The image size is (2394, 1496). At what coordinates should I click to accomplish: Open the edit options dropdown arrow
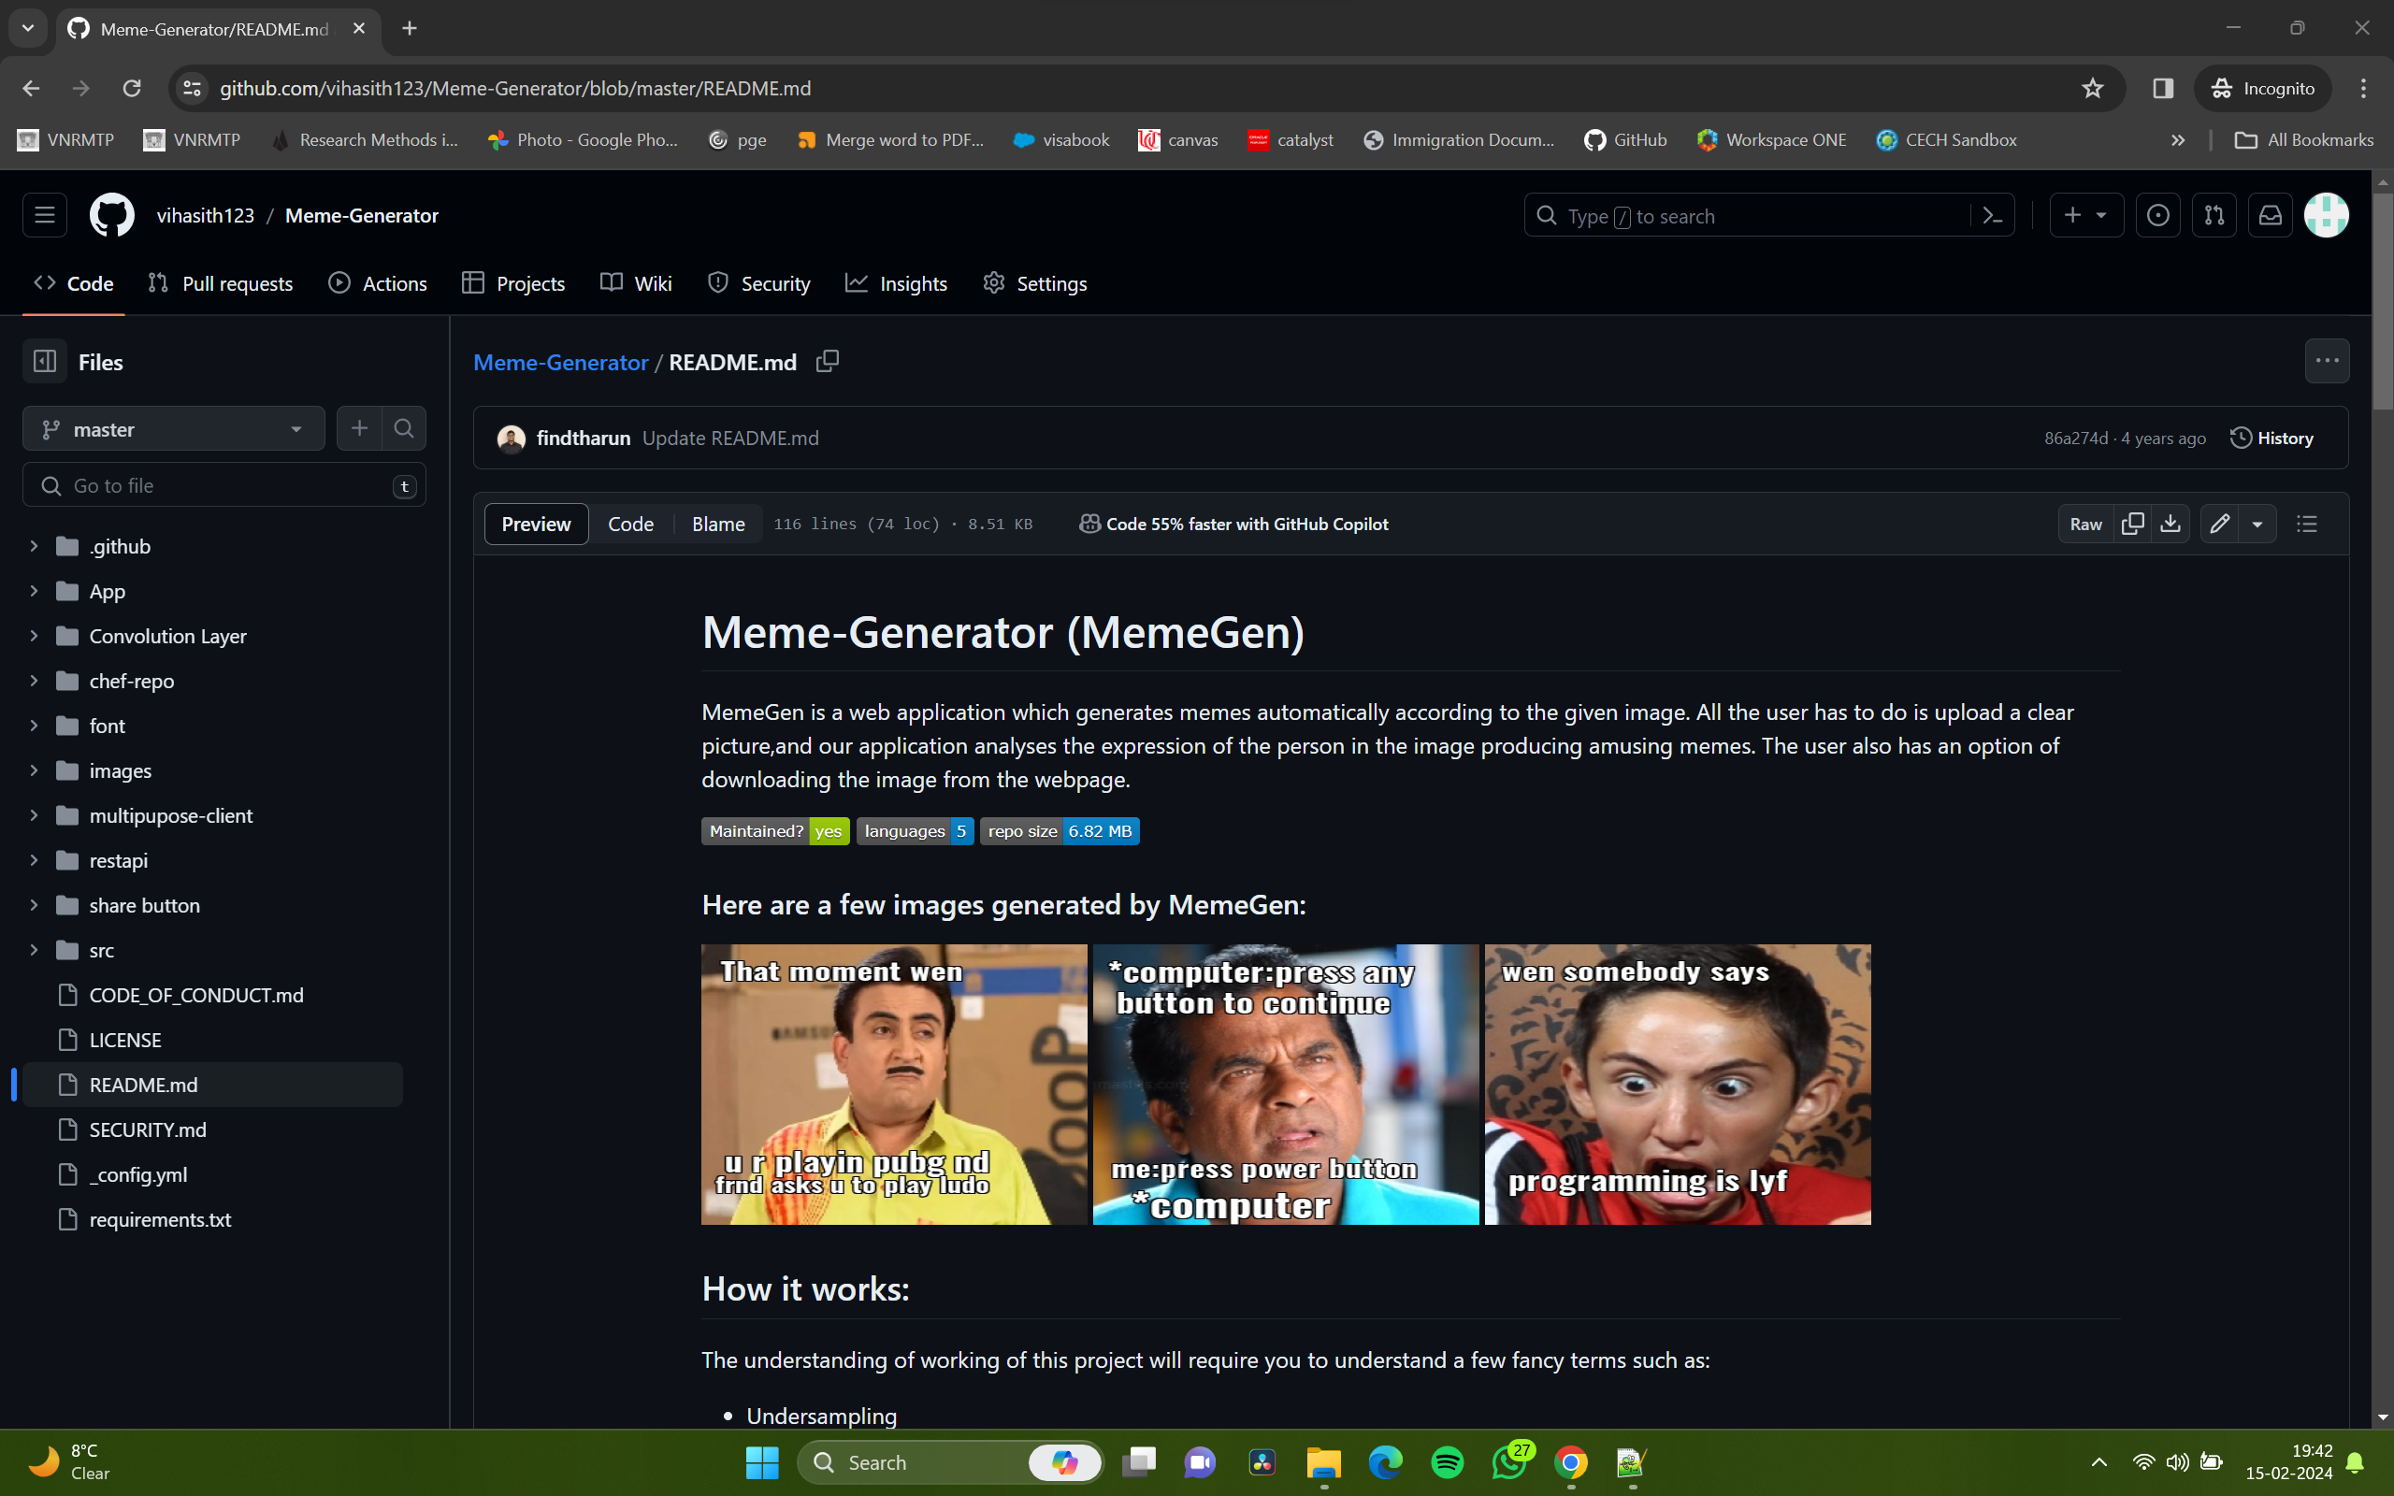coord(2257,524)
